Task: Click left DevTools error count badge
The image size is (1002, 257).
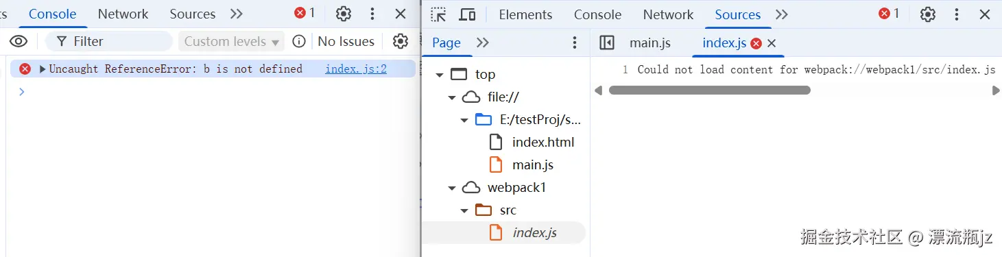Action: (x=305, y=13)
